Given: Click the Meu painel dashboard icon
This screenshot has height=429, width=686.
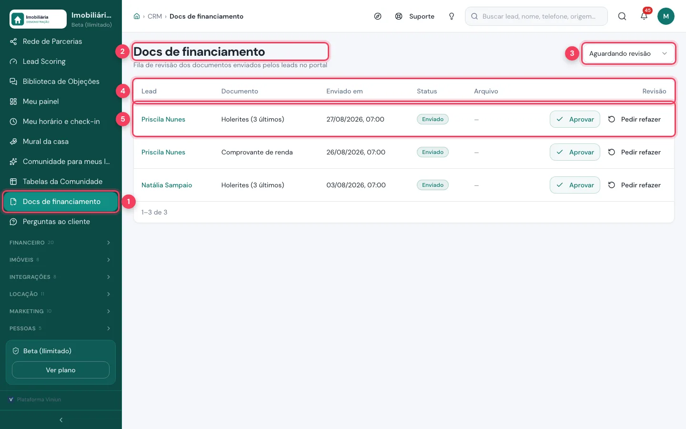Looking at the screenshot, I should pos(13,102).
